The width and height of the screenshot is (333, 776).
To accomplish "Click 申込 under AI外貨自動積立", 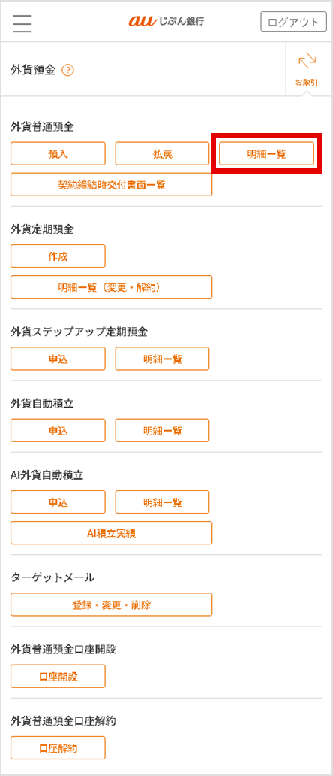I will pos(58,502).
